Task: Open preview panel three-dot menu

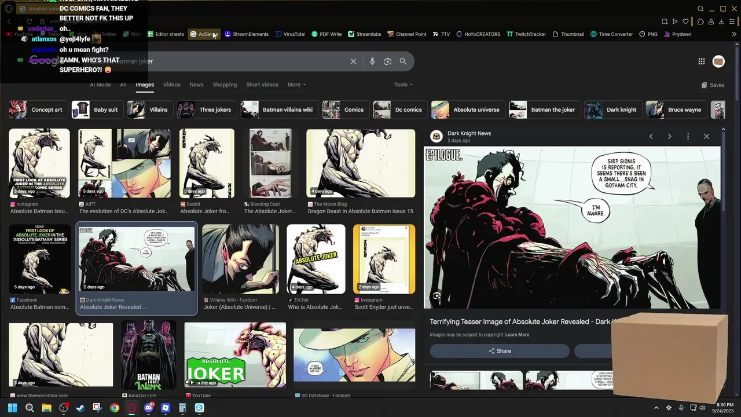Action: 688,136
